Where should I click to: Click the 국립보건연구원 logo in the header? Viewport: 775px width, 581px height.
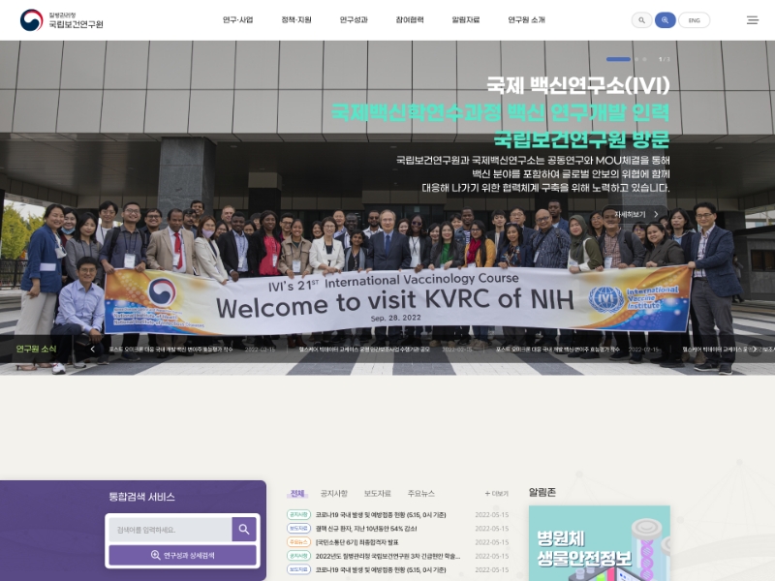coord(62,20)
